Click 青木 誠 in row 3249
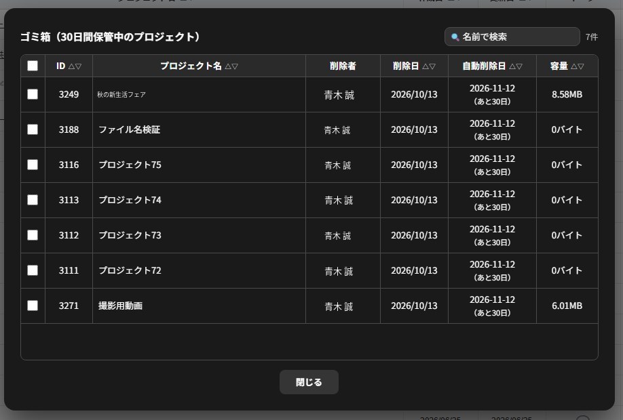 pyautogui.click(x=339, y=95)
